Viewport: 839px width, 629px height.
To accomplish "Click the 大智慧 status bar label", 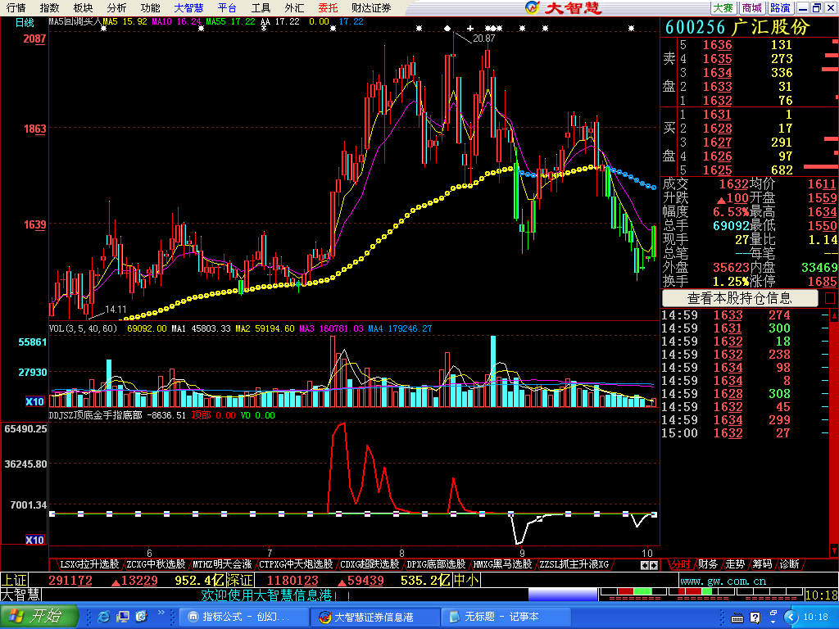I will (20, 595).
